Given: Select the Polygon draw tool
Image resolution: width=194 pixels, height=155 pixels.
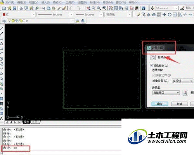Looking at the screenshot, I should click(x=2, y=44).
